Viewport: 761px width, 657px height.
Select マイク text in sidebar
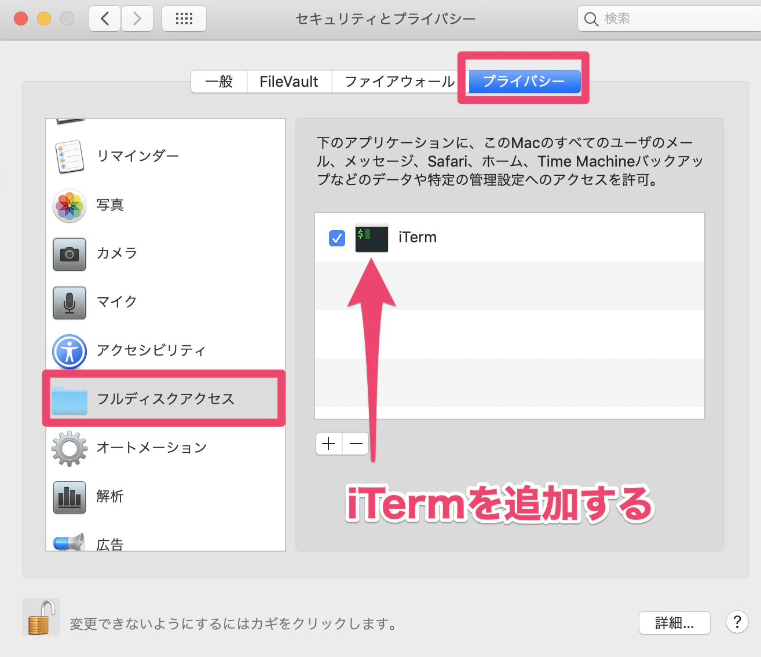click(x=117, y=302)
